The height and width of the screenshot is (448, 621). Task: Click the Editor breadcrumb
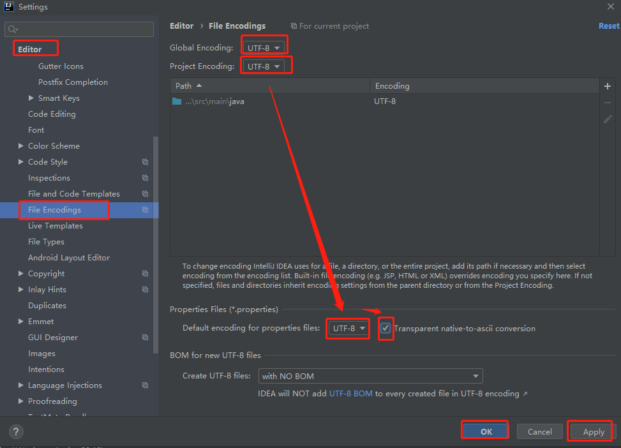tap(181, 26)
